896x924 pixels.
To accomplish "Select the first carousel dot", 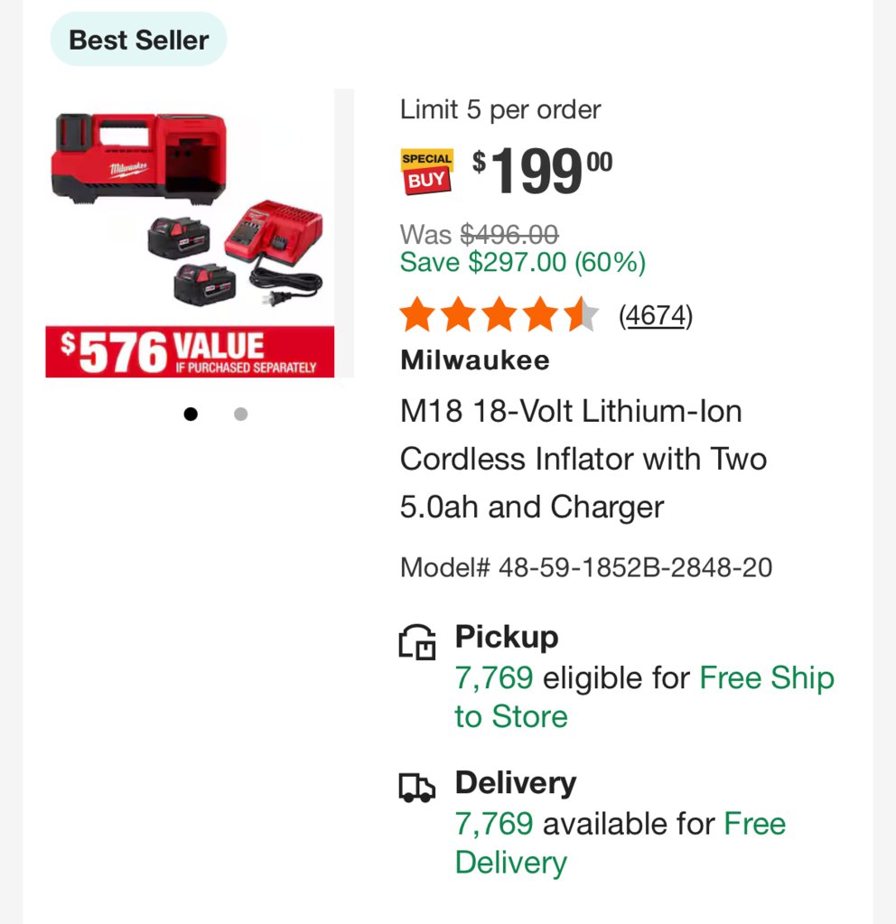I will pos(191,415).
